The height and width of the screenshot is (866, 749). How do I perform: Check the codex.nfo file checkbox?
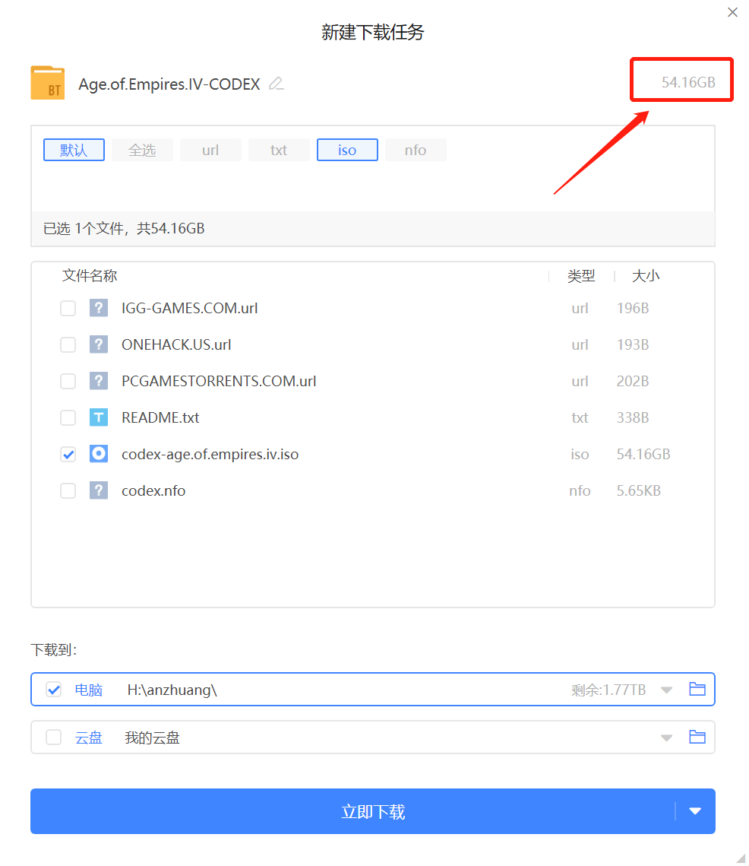68,490
